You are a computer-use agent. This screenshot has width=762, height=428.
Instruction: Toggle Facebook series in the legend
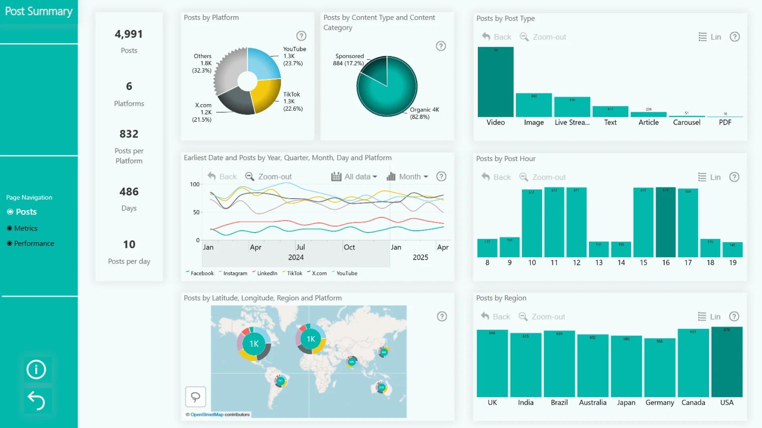200,273
